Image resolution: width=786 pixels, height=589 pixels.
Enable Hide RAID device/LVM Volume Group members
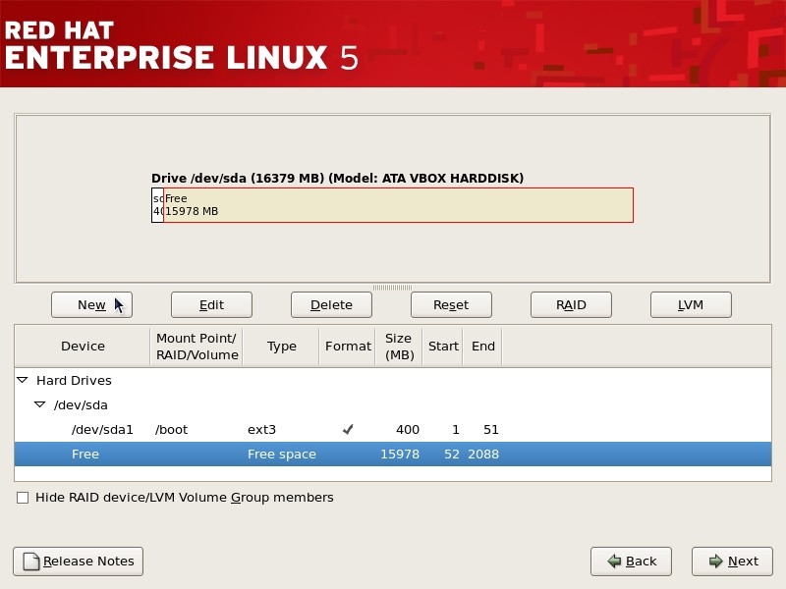(x=23, y=498)
